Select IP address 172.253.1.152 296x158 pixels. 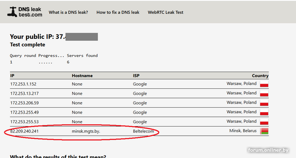tap(23, 84)
